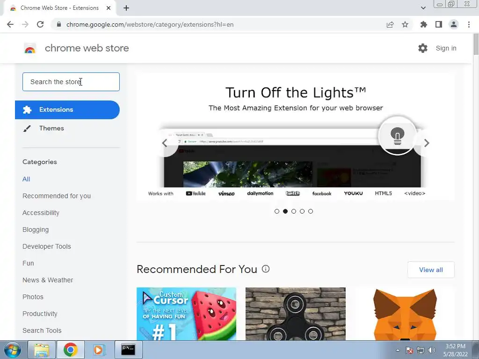Image resolution: width=479 pixels, height=359 pixels.
Task: Open the Extensions puzzle icon in toolbar
Action: pyautogui.click(x=424, y=24)
